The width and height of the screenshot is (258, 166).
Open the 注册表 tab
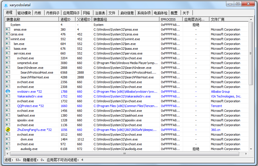point(100,13)
